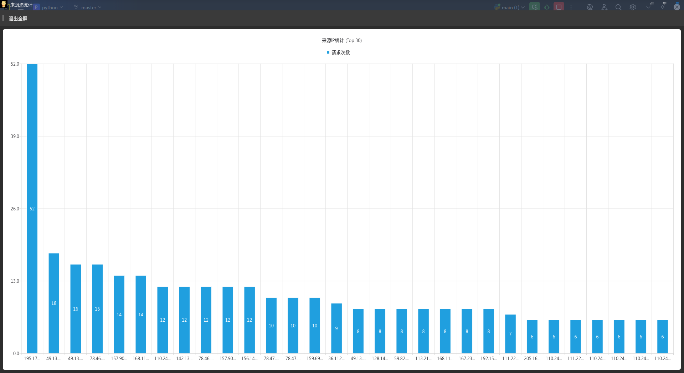Screen dimensions: 684x373
Task: Stop the running process
Action: coord(559,7)
